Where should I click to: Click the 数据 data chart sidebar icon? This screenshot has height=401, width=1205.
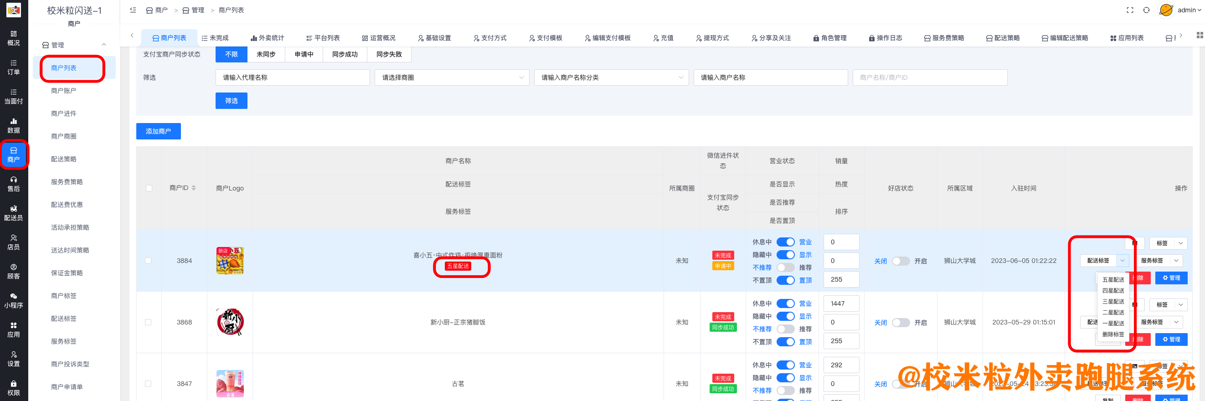click(x=14, y=125)
